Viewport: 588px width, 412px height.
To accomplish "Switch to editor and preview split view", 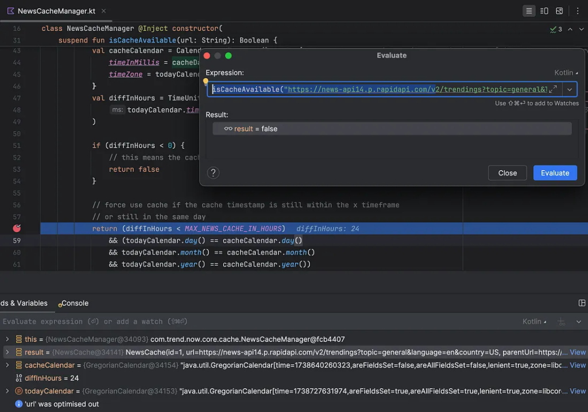I will click(x=544, y=11).
